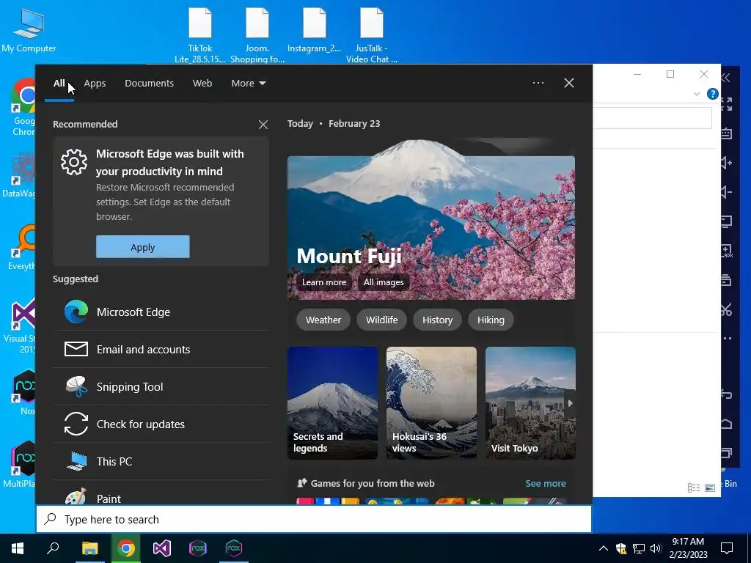The height and width of the screenshot is (563, 751).
Task: Open the taskbar clock and date
Action: click(x=688, y=548)
